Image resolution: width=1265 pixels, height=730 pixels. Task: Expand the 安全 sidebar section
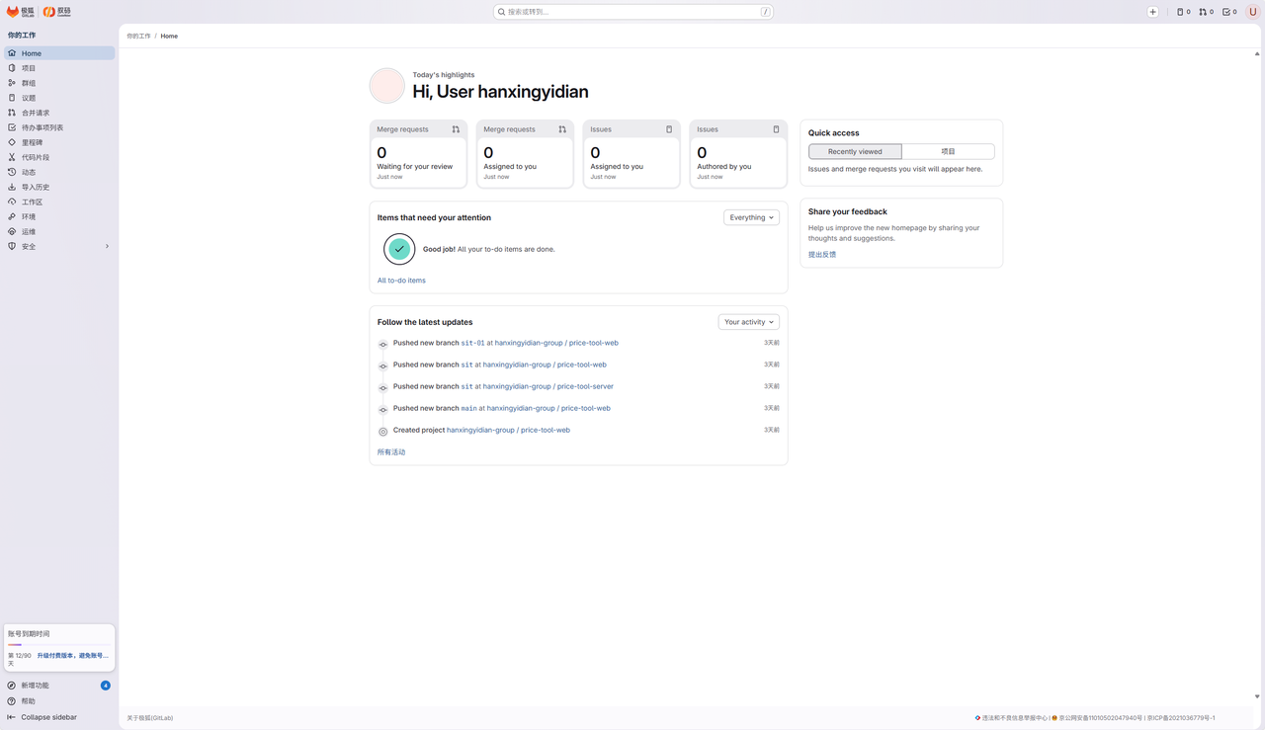tap(59, 246)
